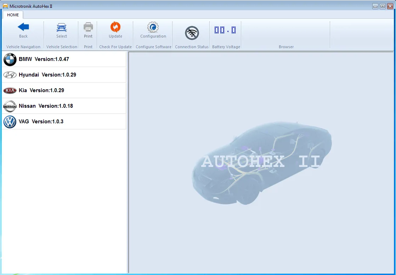Screen dimensions: 396x275
Task: Click the Nissan logo icon
Action: pyautogui.click(x=10, y=106)
